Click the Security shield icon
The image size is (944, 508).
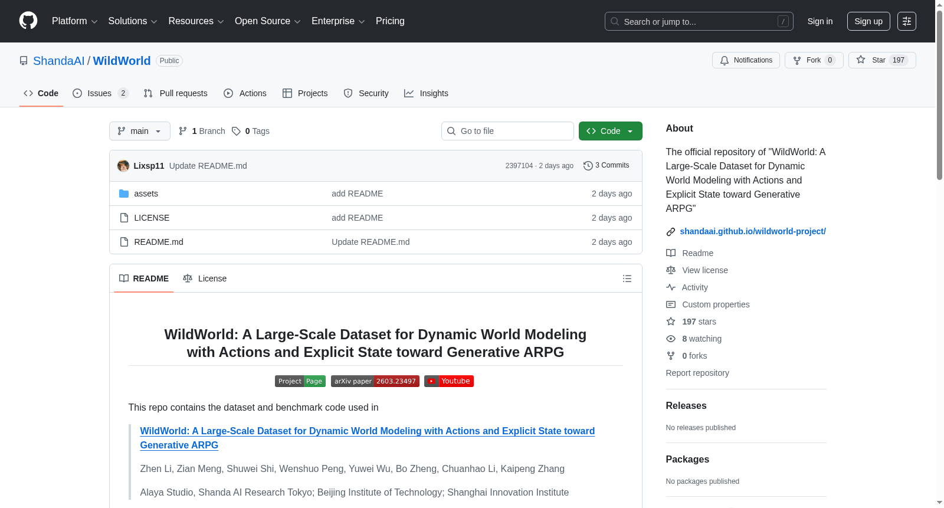tap(348, 93)
